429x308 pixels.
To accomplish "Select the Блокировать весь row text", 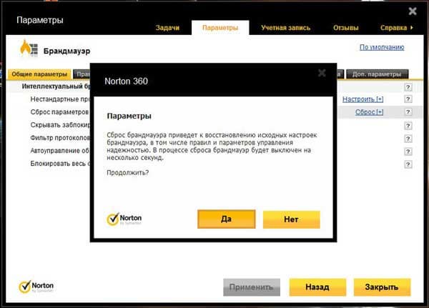I will (x=60, y=164).
